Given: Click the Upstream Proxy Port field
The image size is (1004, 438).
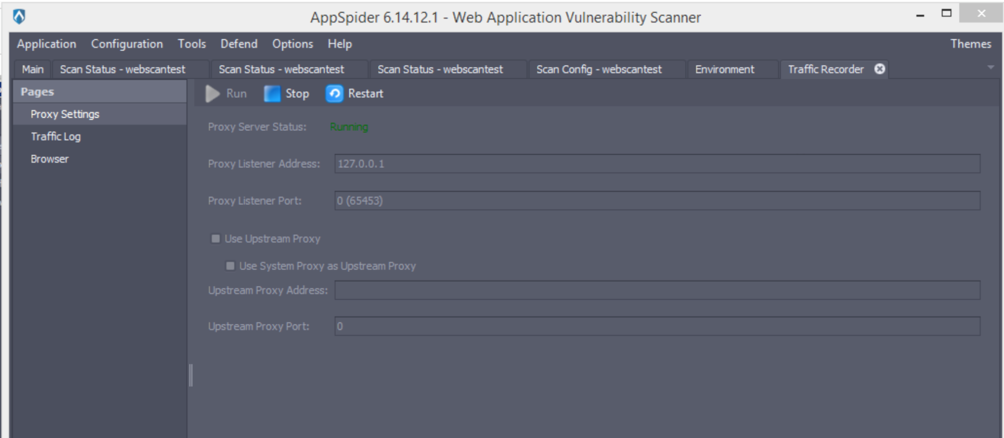Looking at the screenshot, I should (657, 326).
